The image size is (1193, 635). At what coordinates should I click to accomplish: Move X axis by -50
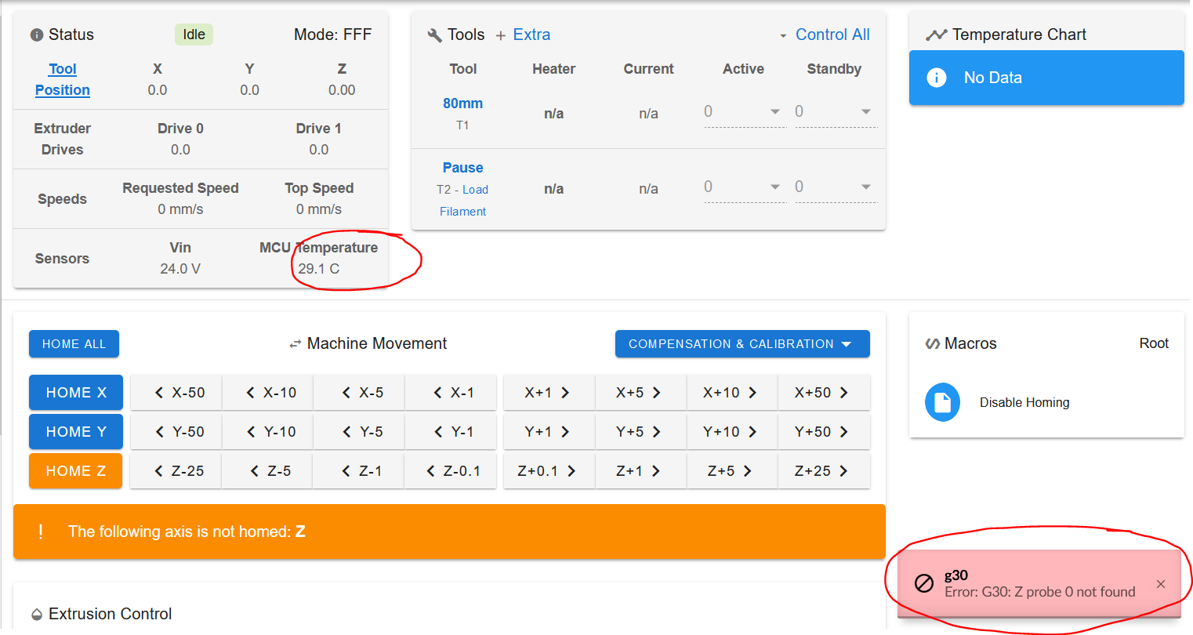(x=176, y=393)
